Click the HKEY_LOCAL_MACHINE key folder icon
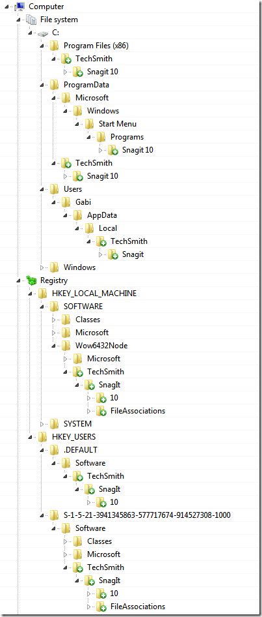 pyautogui.click(x=43, y=293)
